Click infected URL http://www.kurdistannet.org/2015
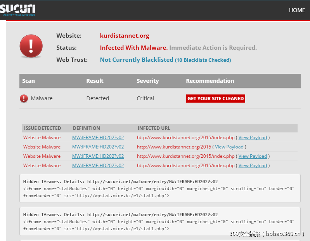Screen dimensions: 310x241 [x=174, y=147]
